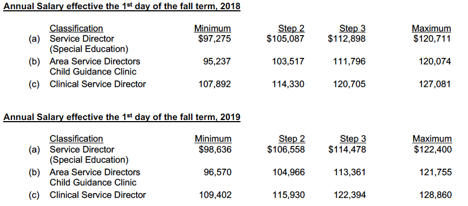
Task: Click the 2018 Area Service Directors row label
Action: coord(95,62)
